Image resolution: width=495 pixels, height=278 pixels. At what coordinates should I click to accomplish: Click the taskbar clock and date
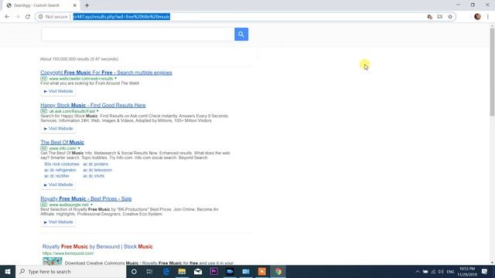coord(467,272)
